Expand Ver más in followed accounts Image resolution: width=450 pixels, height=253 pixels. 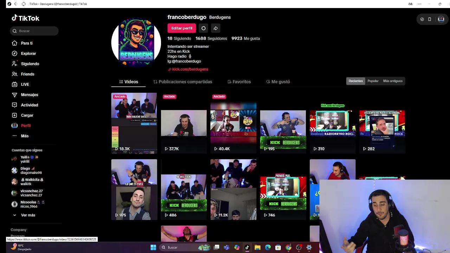24,215
